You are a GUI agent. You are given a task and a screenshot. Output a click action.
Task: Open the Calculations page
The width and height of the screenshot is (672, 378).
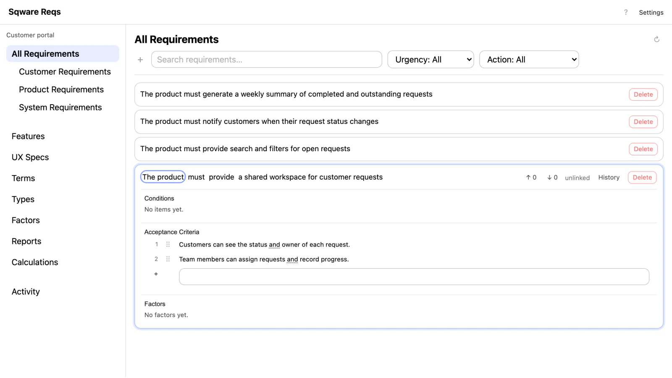[35, 262]
